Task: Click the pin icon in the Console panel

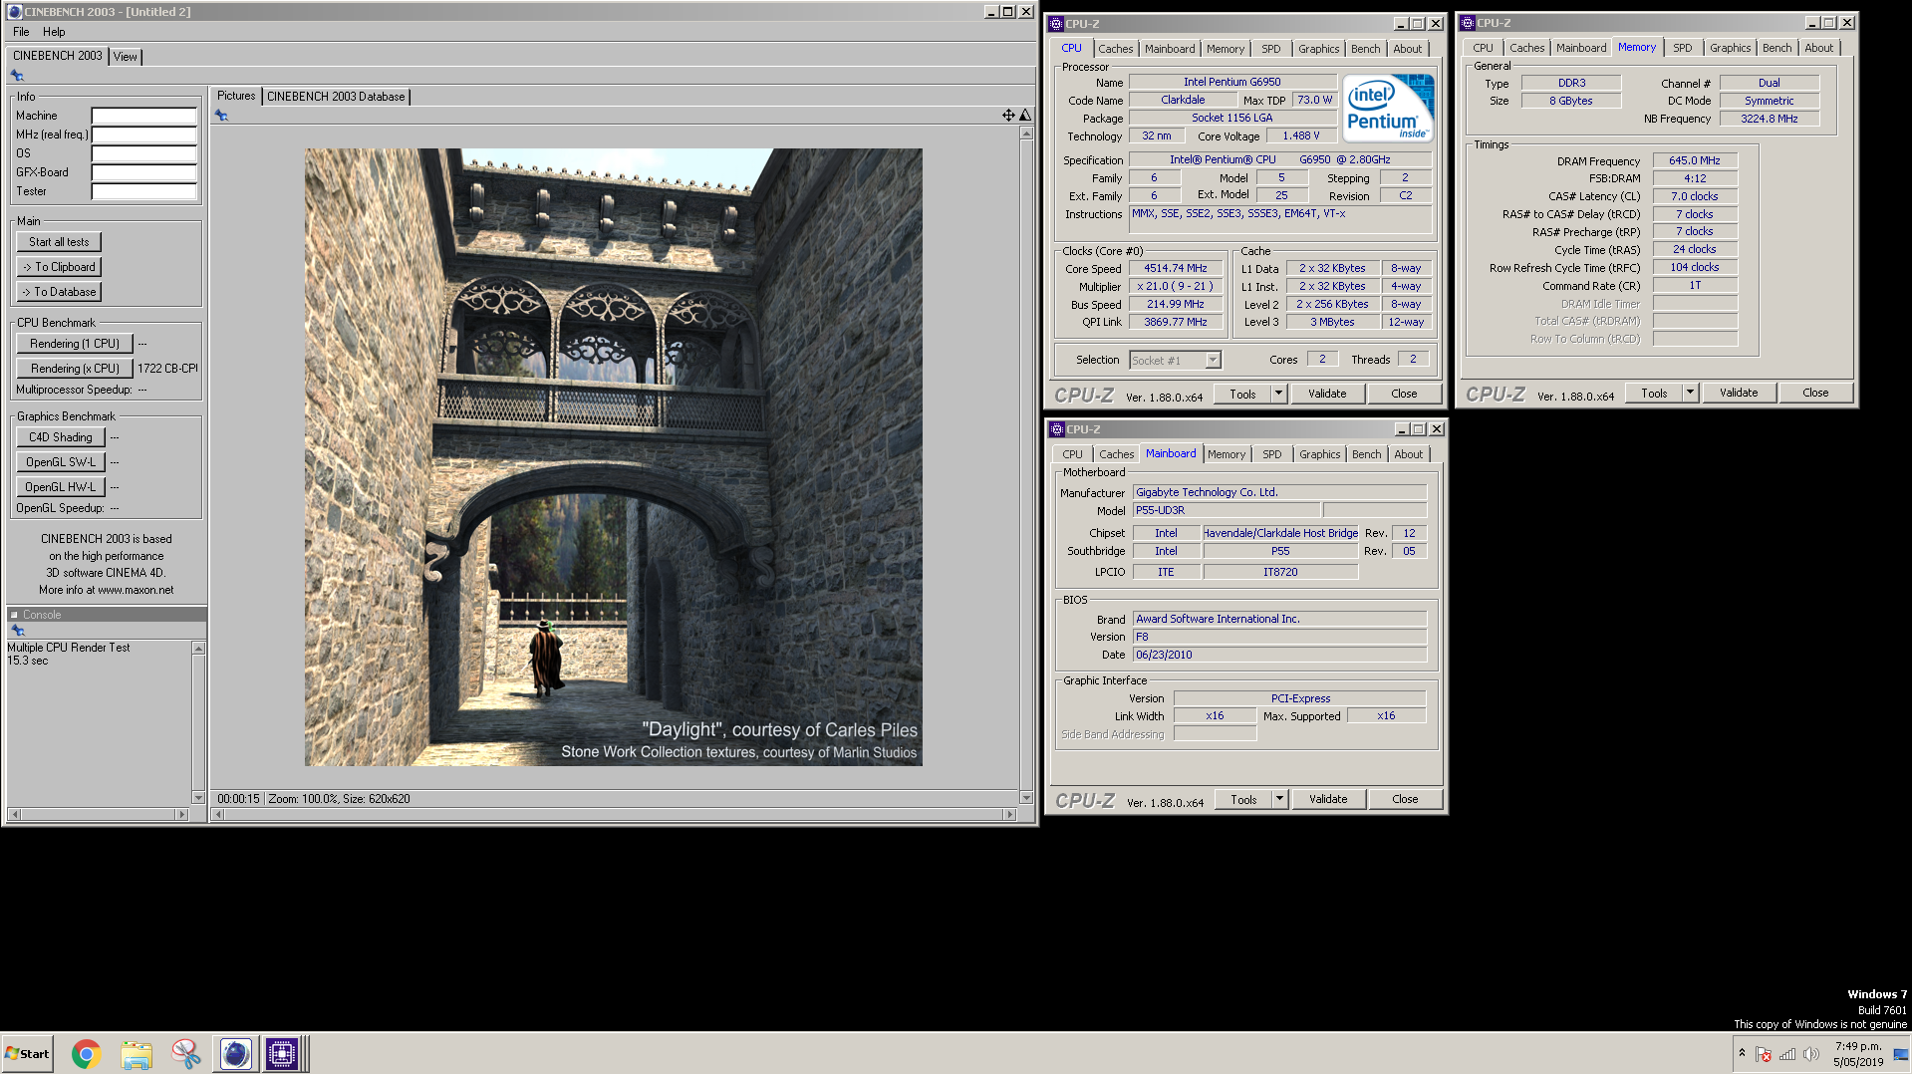Action: [x=17, y=631]
